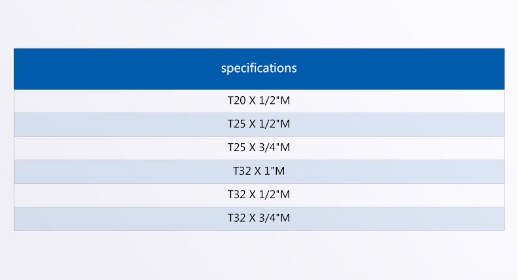
Task: Click the specifications table header
Action: (259, 69)
